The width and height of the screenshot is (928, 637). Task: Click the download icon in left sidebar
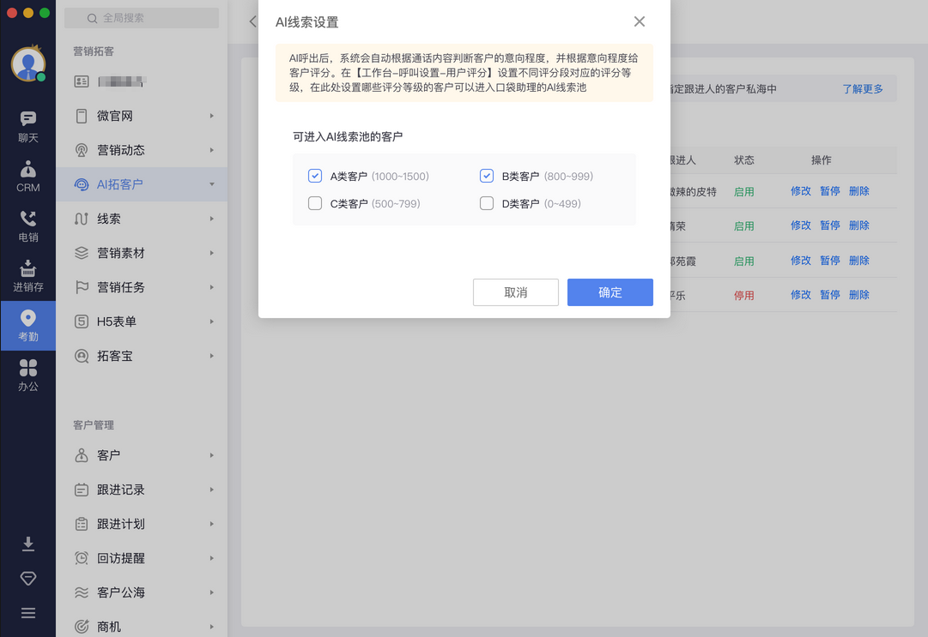27,544
